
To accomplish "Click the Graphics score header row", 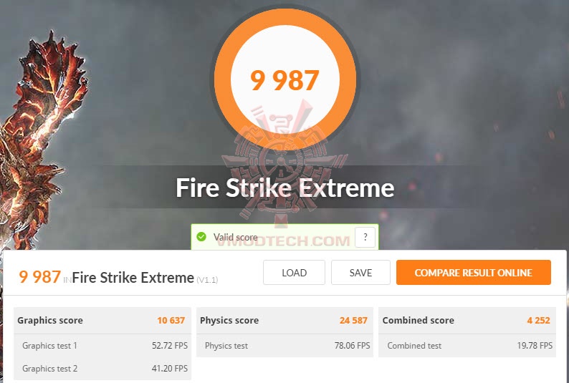I will (x=102, y=320).
